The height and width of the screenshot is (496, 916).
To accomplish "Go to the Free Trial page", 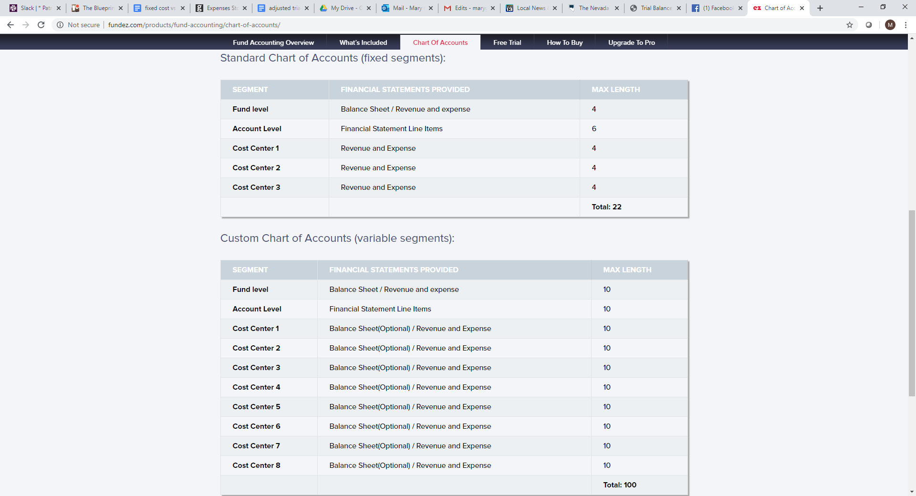I will pyautogui.click(x=507, y=42).
